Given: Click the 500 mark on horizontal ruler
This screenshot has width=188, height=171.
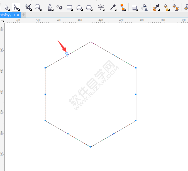Looking at the screenshot, I should tap(38, 20).
